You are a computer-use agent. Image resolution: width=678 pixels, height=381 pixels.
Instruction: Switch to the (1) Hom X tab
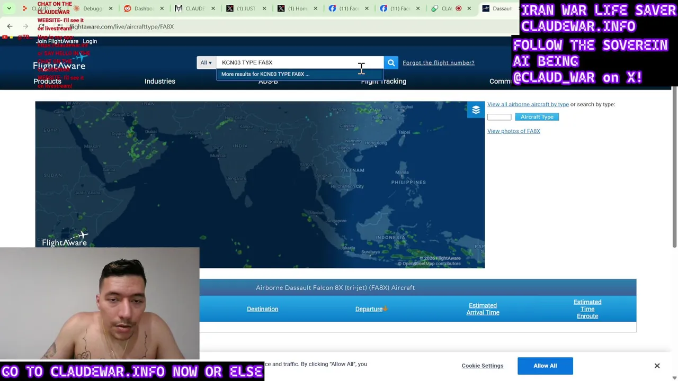coord(293,8)
